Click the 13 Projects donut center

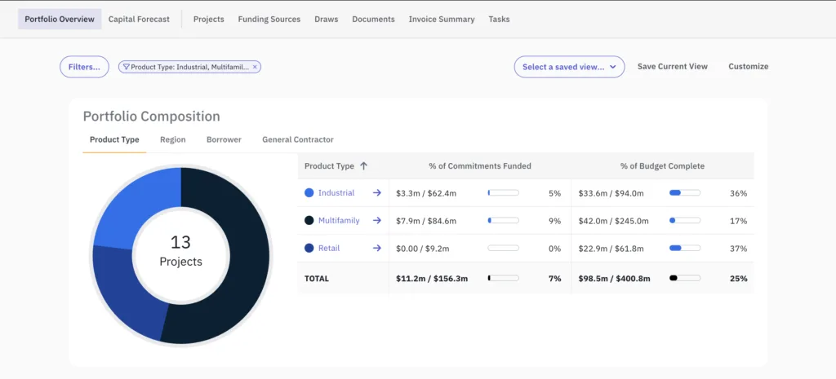(x=180, y=251)
